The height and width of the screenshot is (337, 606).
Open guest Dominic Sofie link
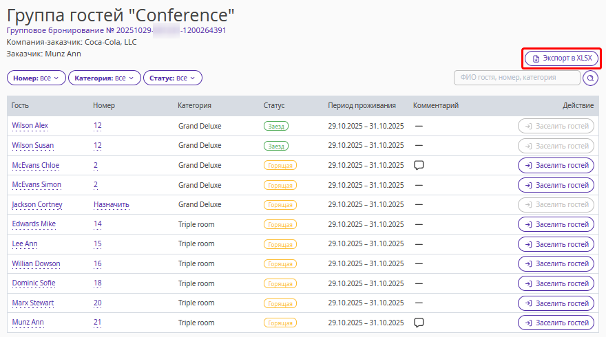[34, 283]
